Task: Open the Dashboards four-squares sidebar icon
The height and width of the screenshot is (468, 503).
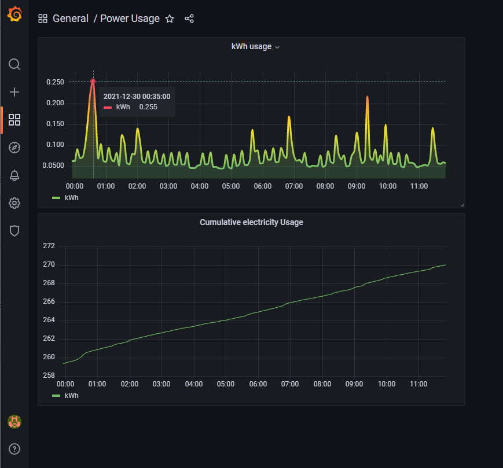Action: [x=14, y=120]
